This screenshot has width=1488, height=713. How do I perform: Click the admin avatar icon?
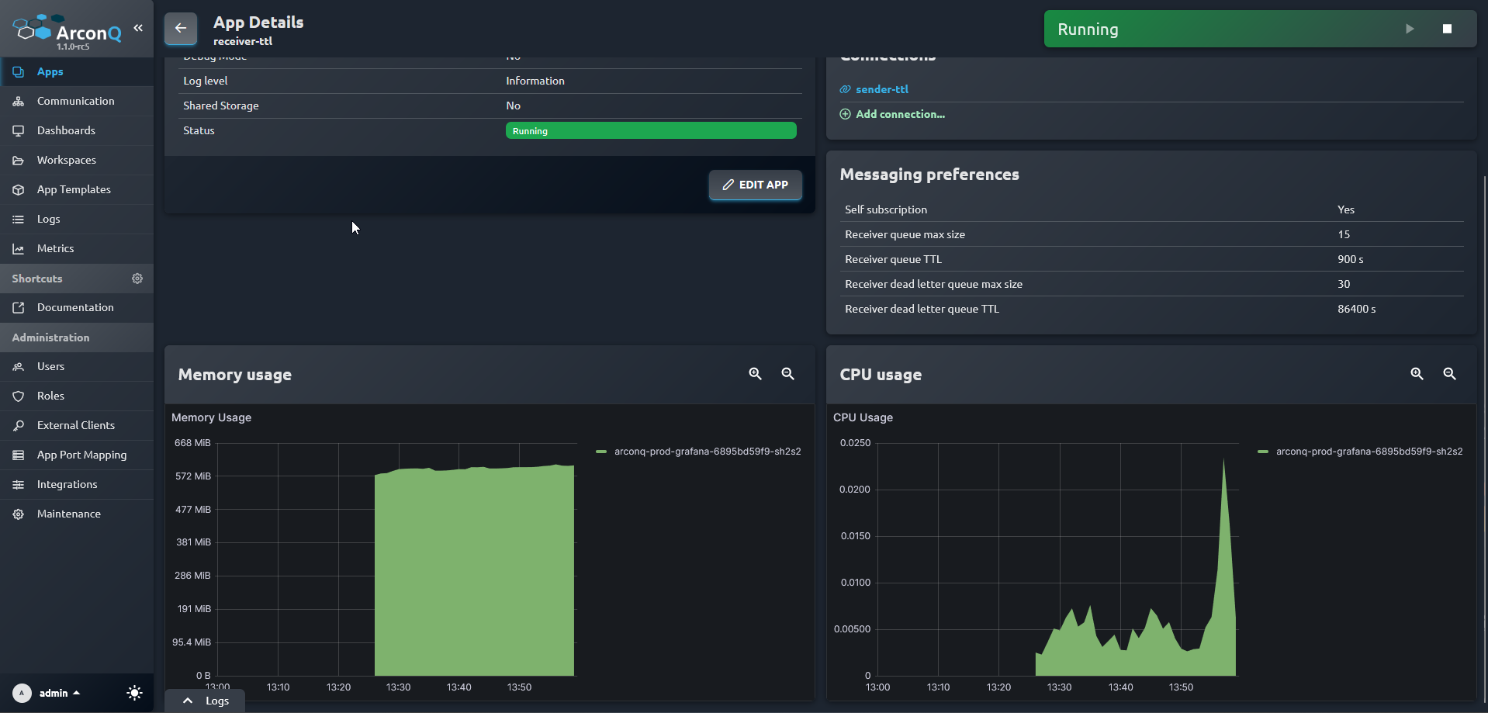tap(22, 693)
